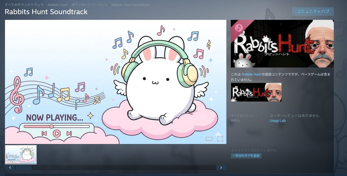Viewport: 347px width, 176px height.
Task: Open the first Rabbits Hunt breadcrumb link
Action: point(58,5)
